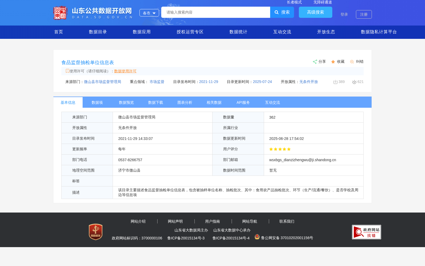Click the license bookmark icon
425x266 pixels.
pos(67,71)
